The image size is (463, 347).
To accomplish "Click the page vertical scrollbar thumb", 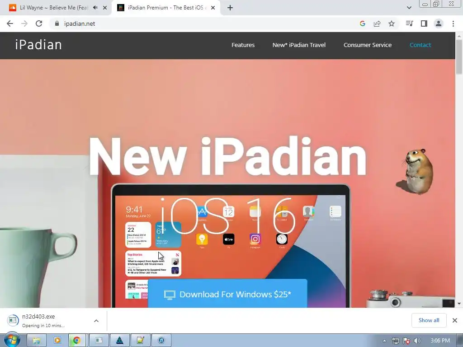I will click(459, 56).
